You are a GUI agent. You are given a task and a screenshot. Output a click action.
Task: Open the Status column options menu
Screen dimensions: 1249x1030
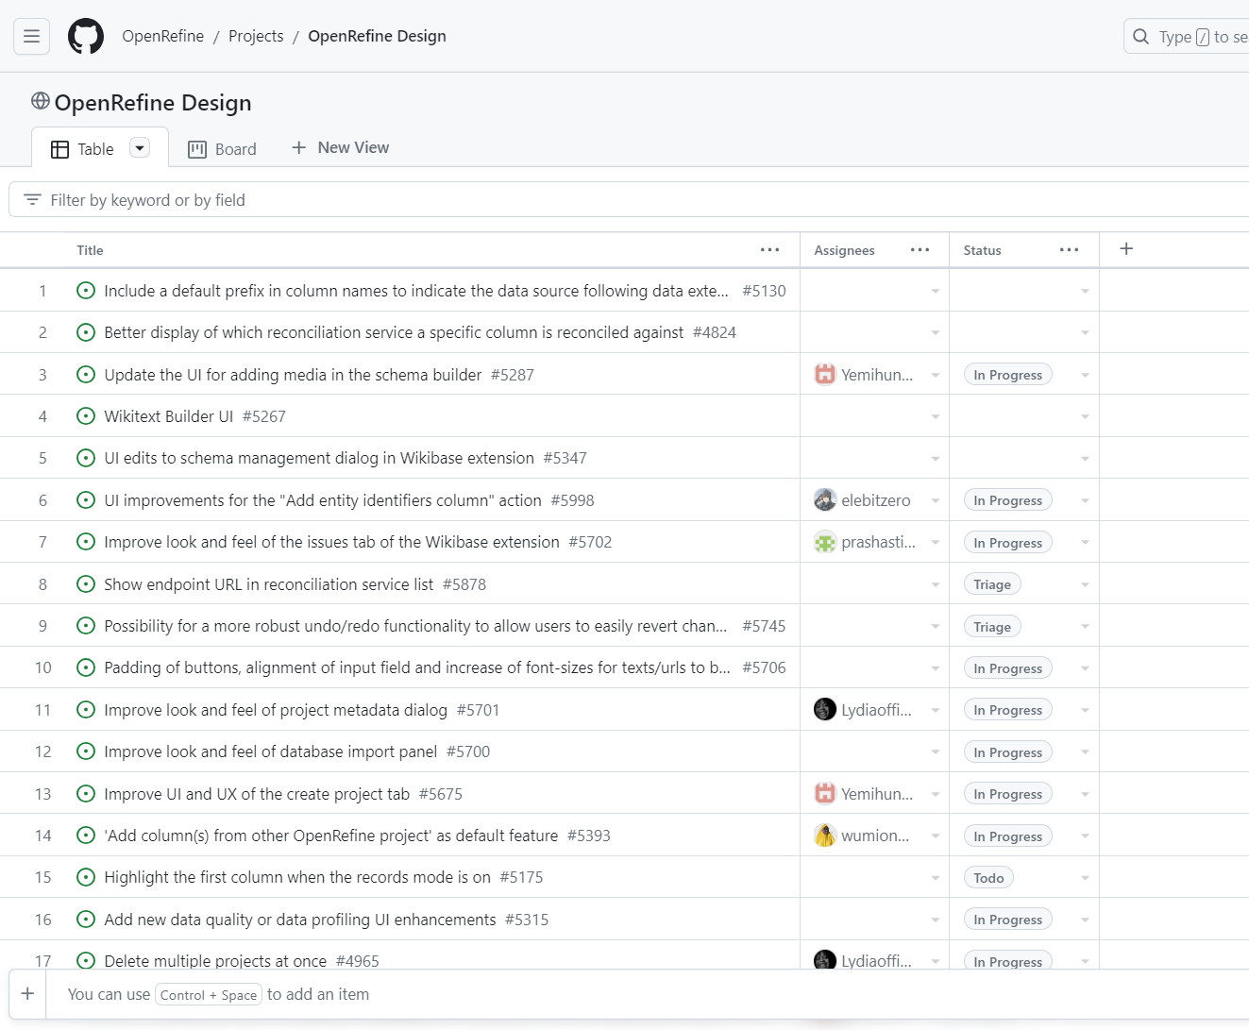point(1069,249)
